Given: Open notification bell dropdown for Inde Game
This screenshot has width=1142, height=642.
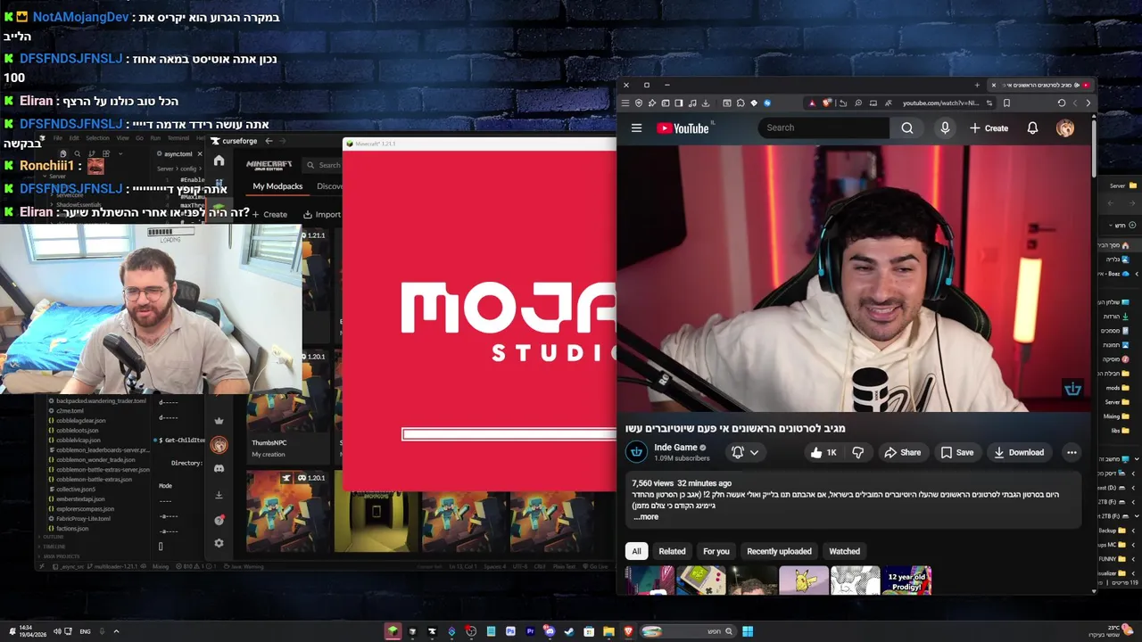Looking at the screenshot, I should [745, 453].
